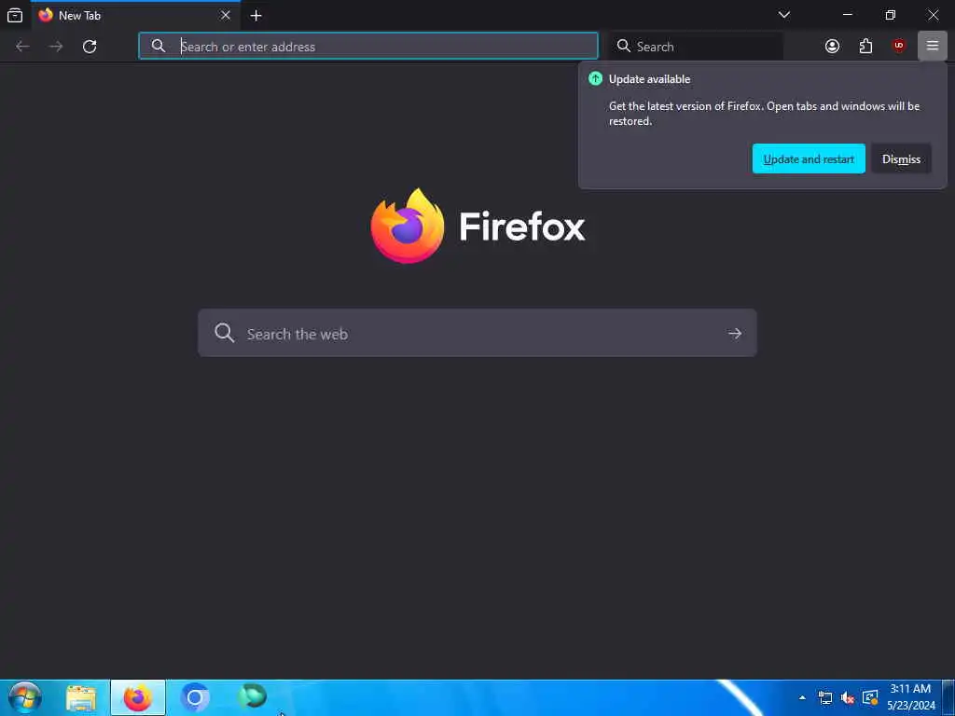Screen dimensions: 955x716
Task: Click the Search the web box
Action: click(477, 333)
